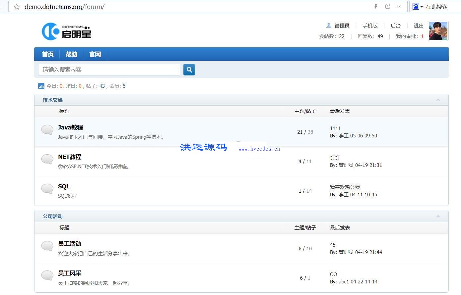
Task: Click the speech bubble icon beside NET教程
Action: click(47, 159)
